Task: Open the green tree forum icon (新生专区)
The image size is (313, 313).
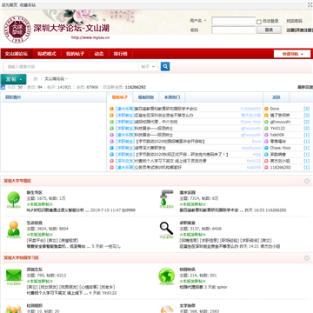Action: pos(14,200)
